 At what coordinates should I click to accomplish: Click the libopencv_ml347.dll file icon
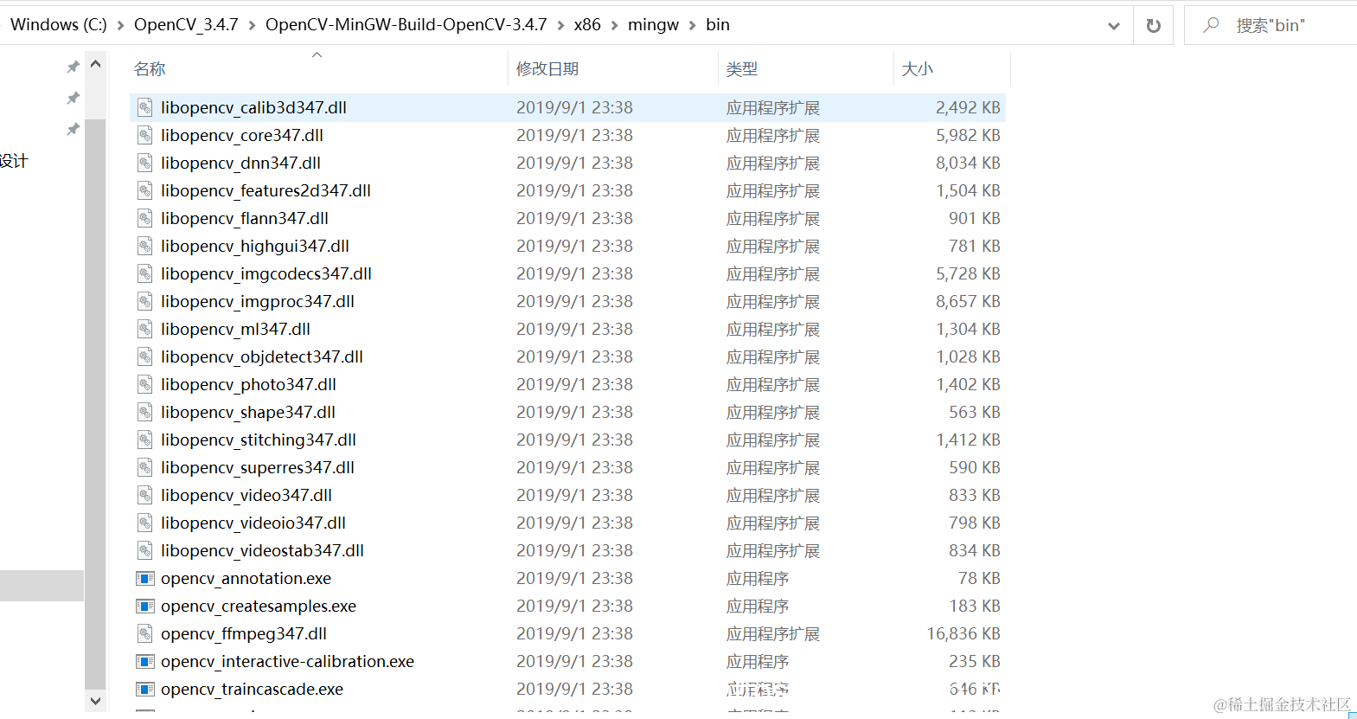[145, 329]
